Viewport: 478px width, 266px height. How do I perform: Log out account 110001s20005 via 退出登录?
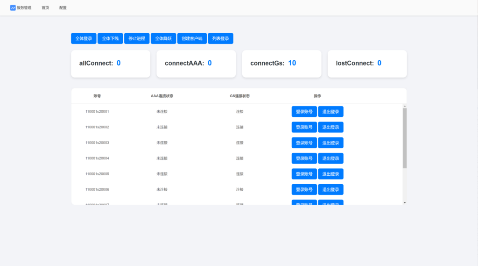(x=330, y=174)
